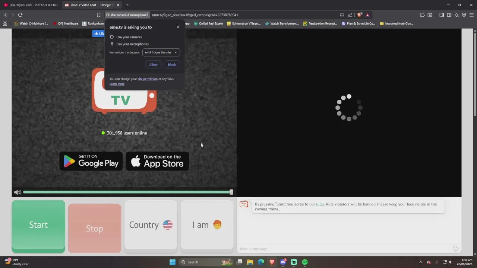This screenshot has height=268, width=477.
Task: Mute the volume speaker icon
Action: [x=17, y=192]
